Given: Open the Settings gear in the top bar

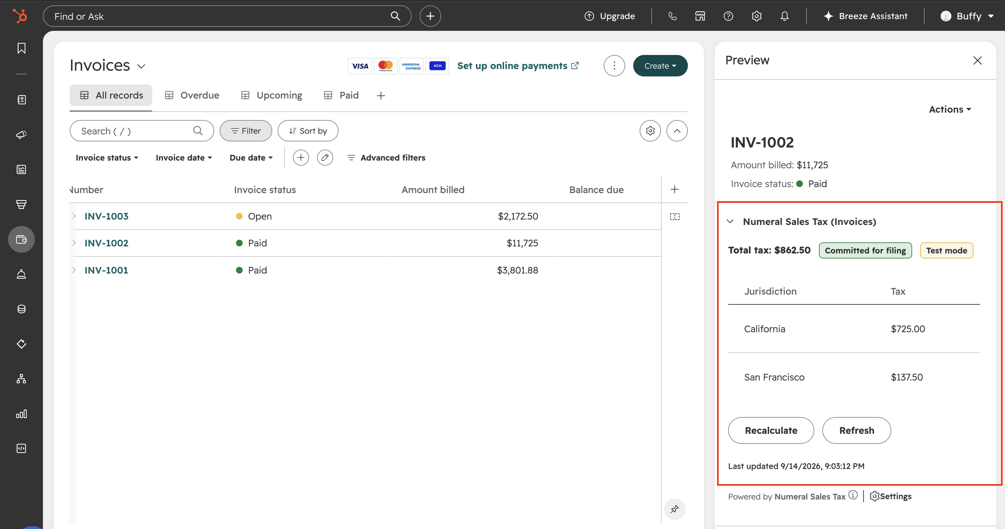Looking at the screenshot, I should 757,16.
